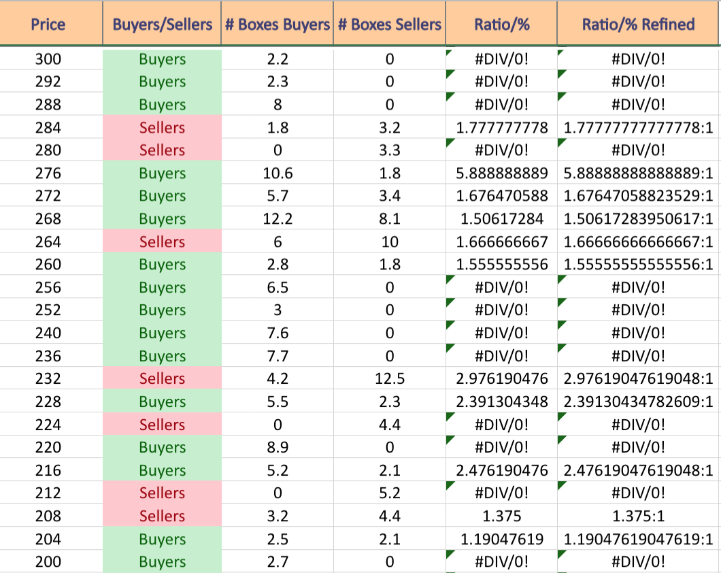Image resolution: width=721 pixels, height=573 pixels.
Task: Click the sellers boxes value 5.2 in row 212
Action: coord(390,493)
